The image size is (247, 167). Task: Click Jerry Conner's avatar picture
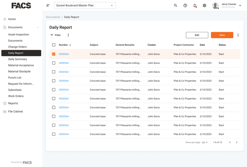[215, 5]
